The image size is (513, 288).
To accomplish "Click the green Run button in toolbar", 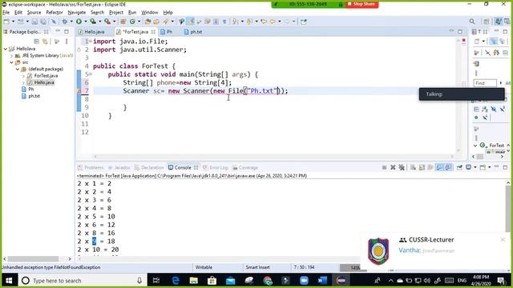I will (79, 22).
